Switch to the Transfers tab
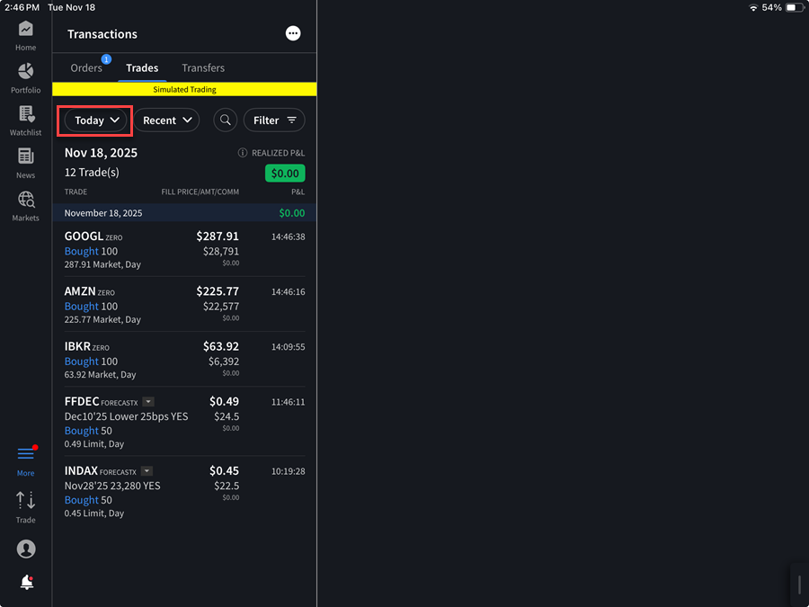 pos(203,68)
